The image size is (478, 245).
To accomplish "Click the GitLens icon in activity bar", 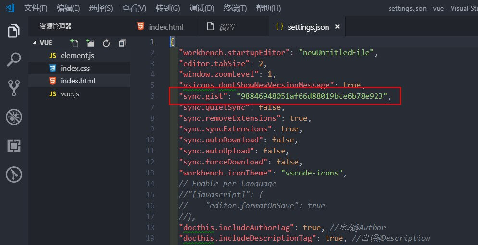I will tap(14, 175).
